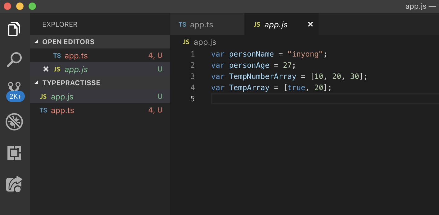Switch to the app.ts editor tab
Screen dimensions: 439x215
point(207,25)
